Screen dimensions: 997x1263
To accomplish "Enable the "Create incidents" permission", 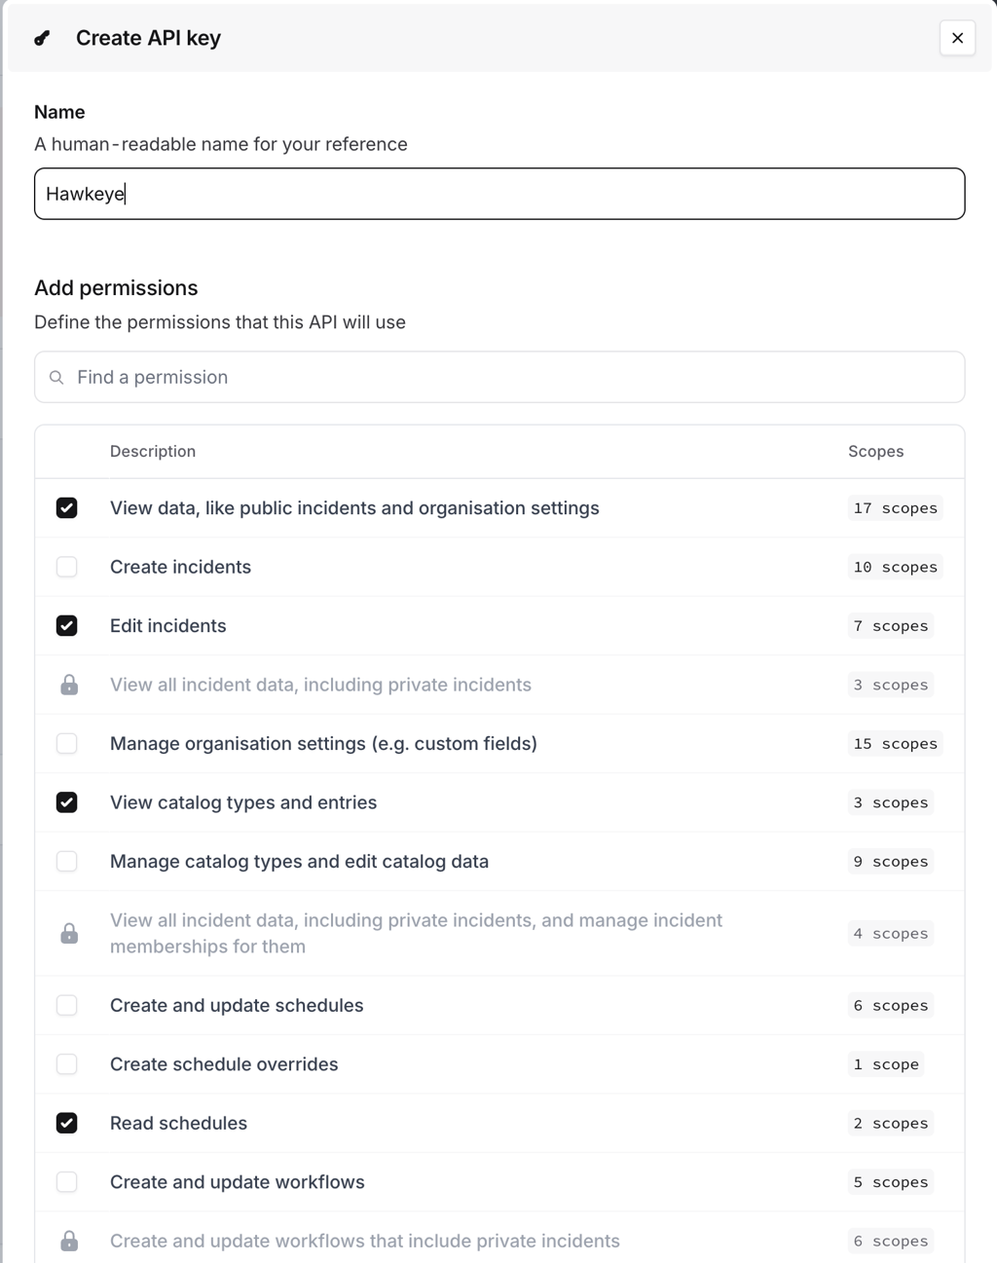I will pyautogui.click(x=66, y=567).
